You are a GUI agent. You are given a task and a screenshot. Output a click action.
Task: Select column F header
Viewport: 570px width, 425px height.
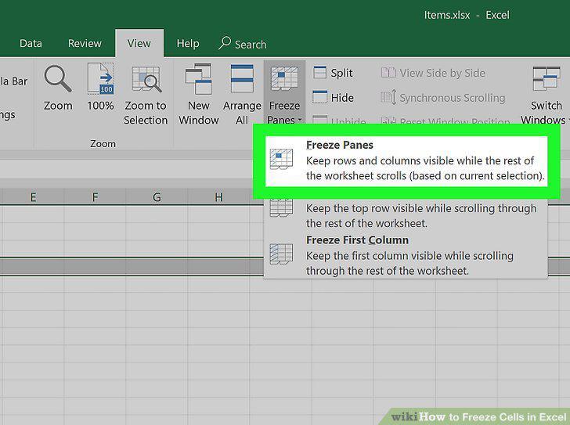[x=95, y=197]
